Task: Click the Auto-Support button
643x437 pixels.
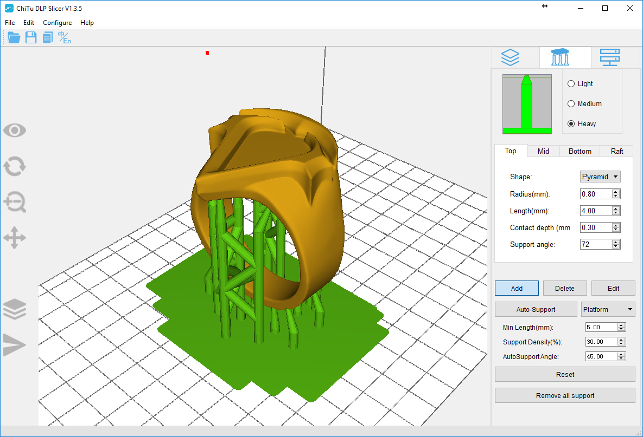Action: click(536, 309)
